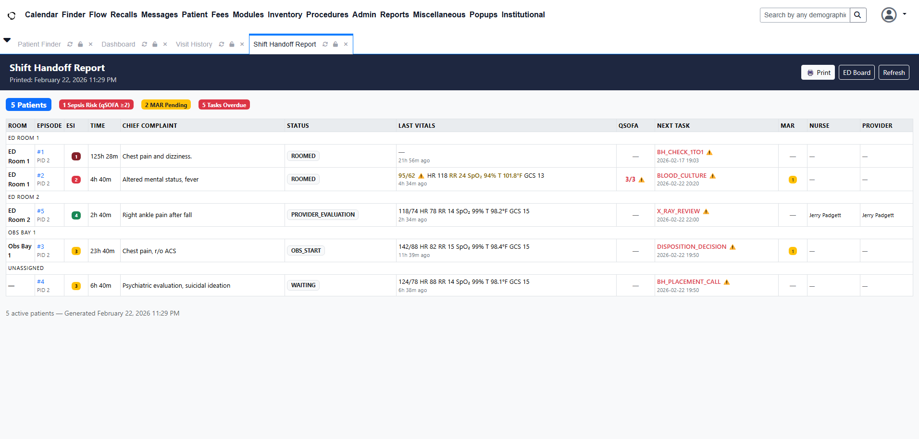919x439 pixels.
Task: Switch to the Dashboard tab
Action: 118,44
